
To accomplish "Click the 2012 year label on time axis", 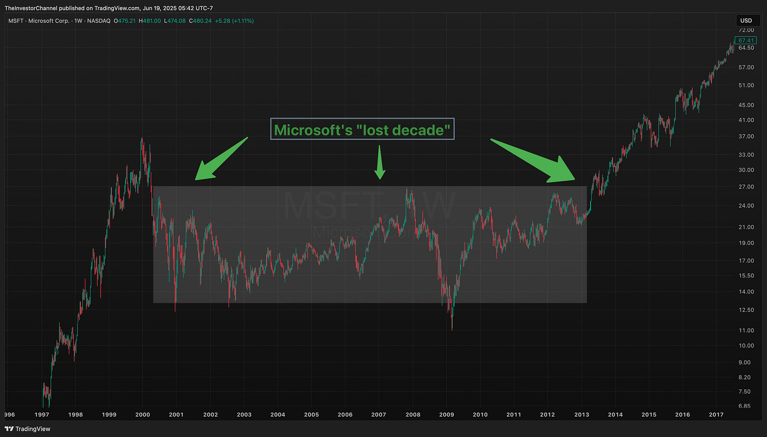I will tap(548, 414).
